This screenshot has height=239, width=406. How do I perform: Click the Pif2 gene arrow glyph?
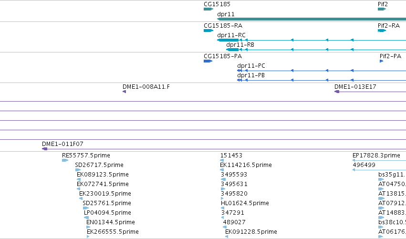(x=382, y=9)
